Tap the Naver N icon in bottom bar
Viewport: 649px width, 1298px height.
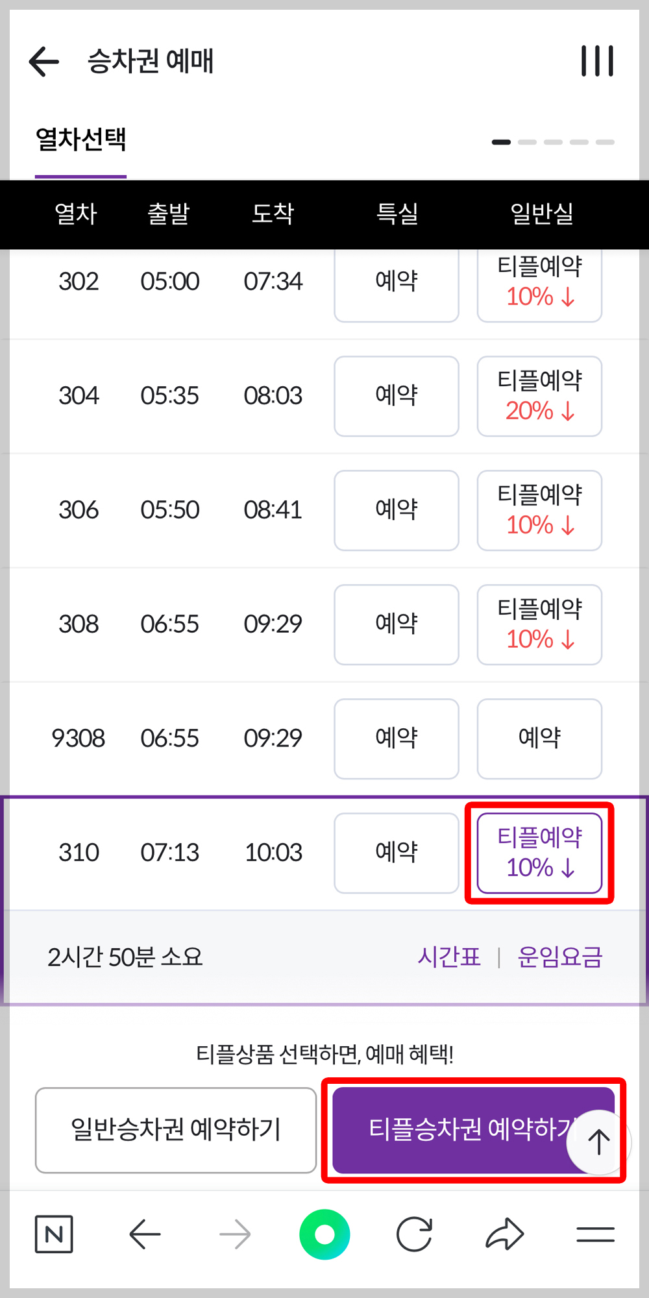53,1234
